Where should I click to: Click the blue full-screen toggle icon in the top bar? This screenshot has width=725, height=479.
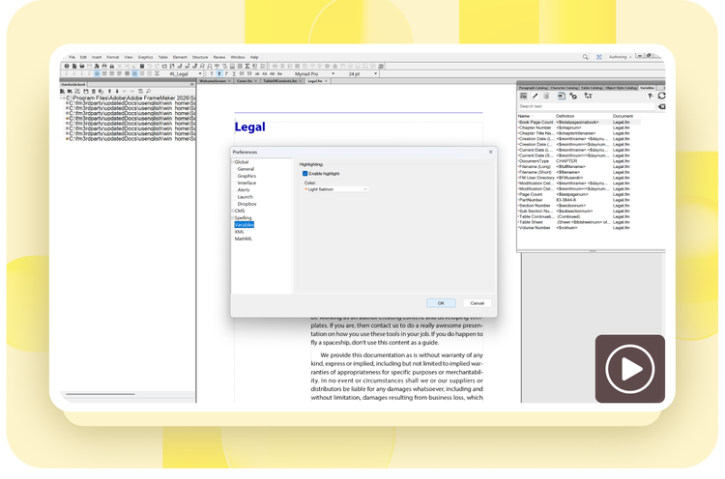[x=598, y=57]
